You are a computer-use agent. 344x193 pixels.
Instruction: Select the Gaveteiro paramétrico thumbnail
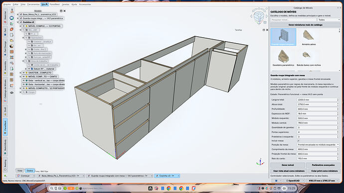[283, 58]
